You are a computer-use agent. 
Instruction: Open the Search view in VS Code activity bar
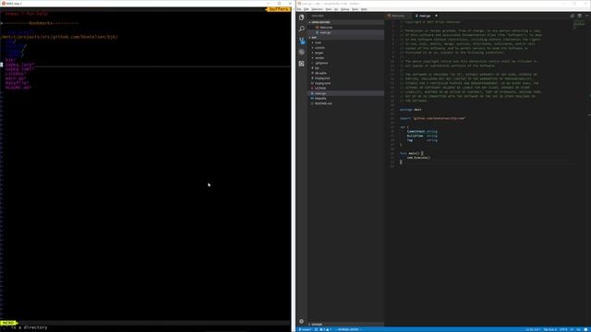(x=302, y=29)
